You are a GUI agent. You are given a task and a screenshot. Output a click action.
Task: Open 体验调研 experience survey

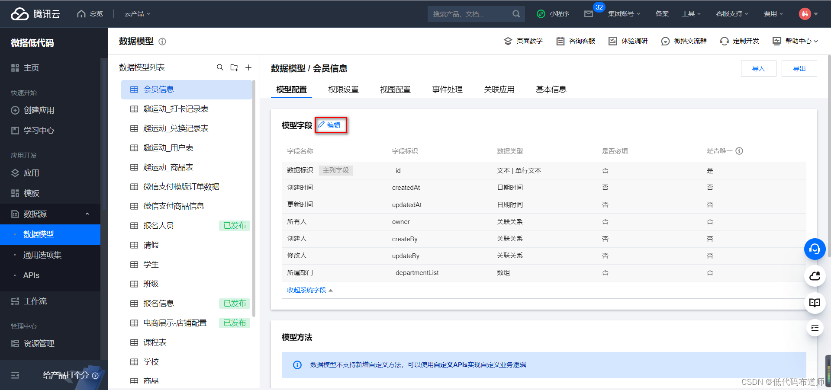pyautogui.click(x=628, y=41)
